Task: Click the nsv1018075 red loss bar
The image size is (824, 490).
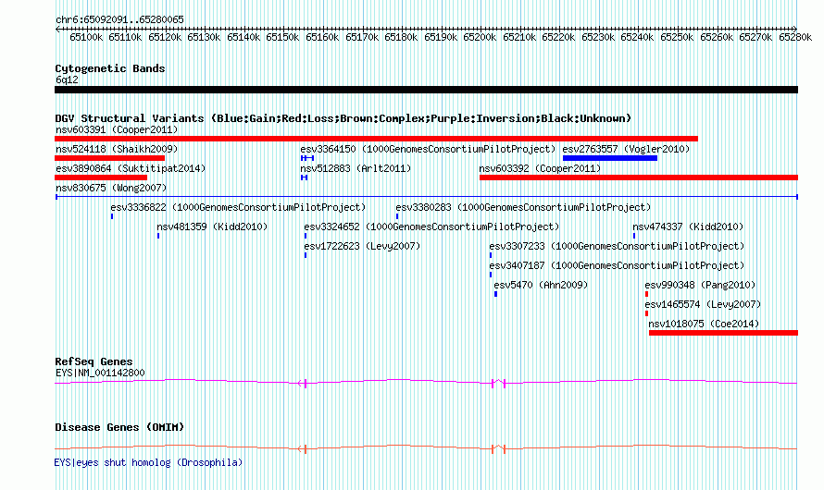Action: [x=724, y=333]
